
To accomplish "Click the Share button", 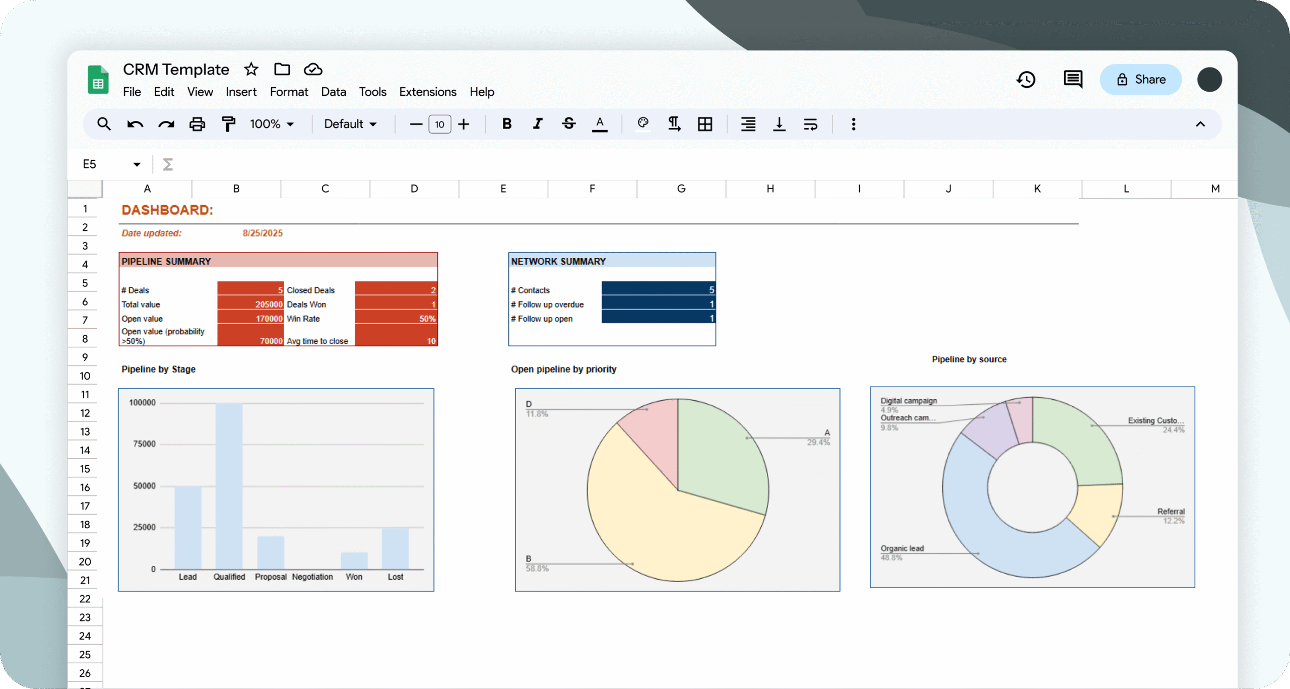I will point(1140,80).
